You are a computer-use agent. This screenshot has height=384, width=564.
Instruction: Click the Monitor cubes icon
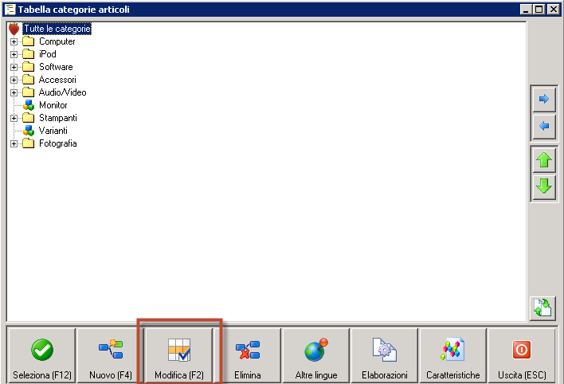click(x=29, y=105)
